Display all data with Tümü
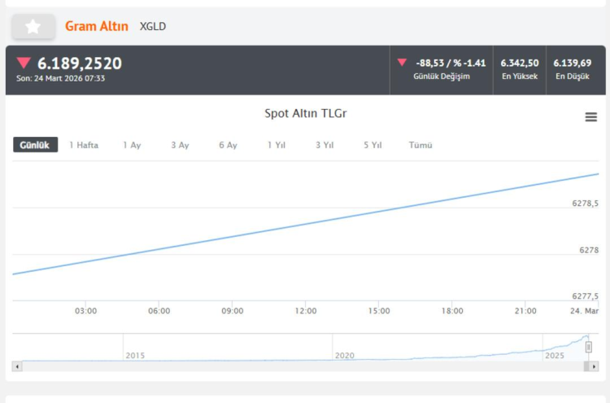The width and height of the screenshot is (610, 403). [x=420, y=145]
